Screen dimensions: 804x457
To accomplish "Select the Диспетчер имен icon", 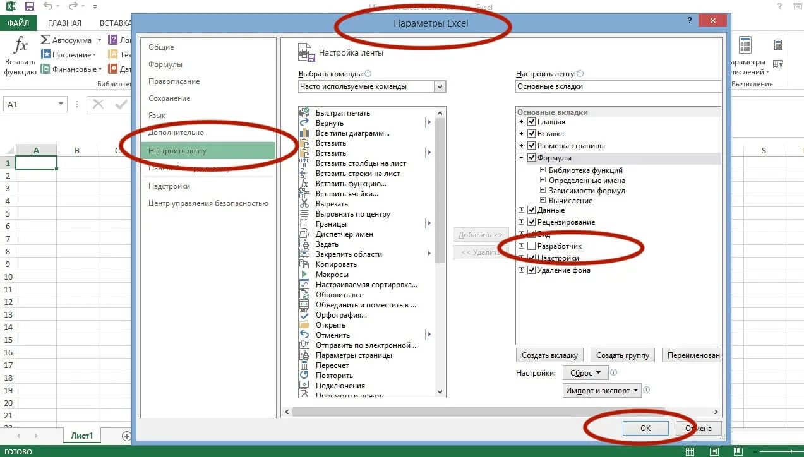I will click(x=304, y=234).
